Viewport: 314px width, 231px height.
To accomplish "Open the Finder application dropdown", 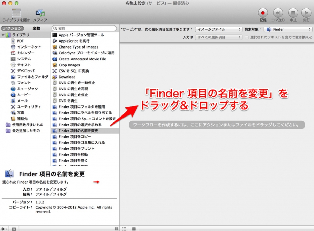I will 288,29.
